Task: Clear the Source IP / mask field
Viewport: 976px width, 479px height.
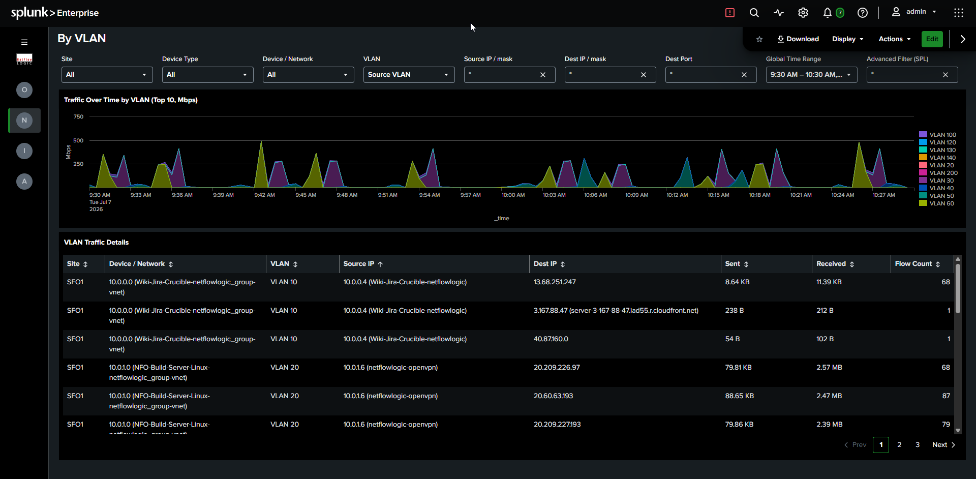Action: coord(543,75)
